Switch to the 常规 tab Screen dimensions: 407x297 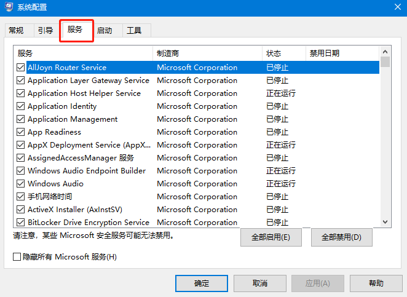[x=17, y=30]
